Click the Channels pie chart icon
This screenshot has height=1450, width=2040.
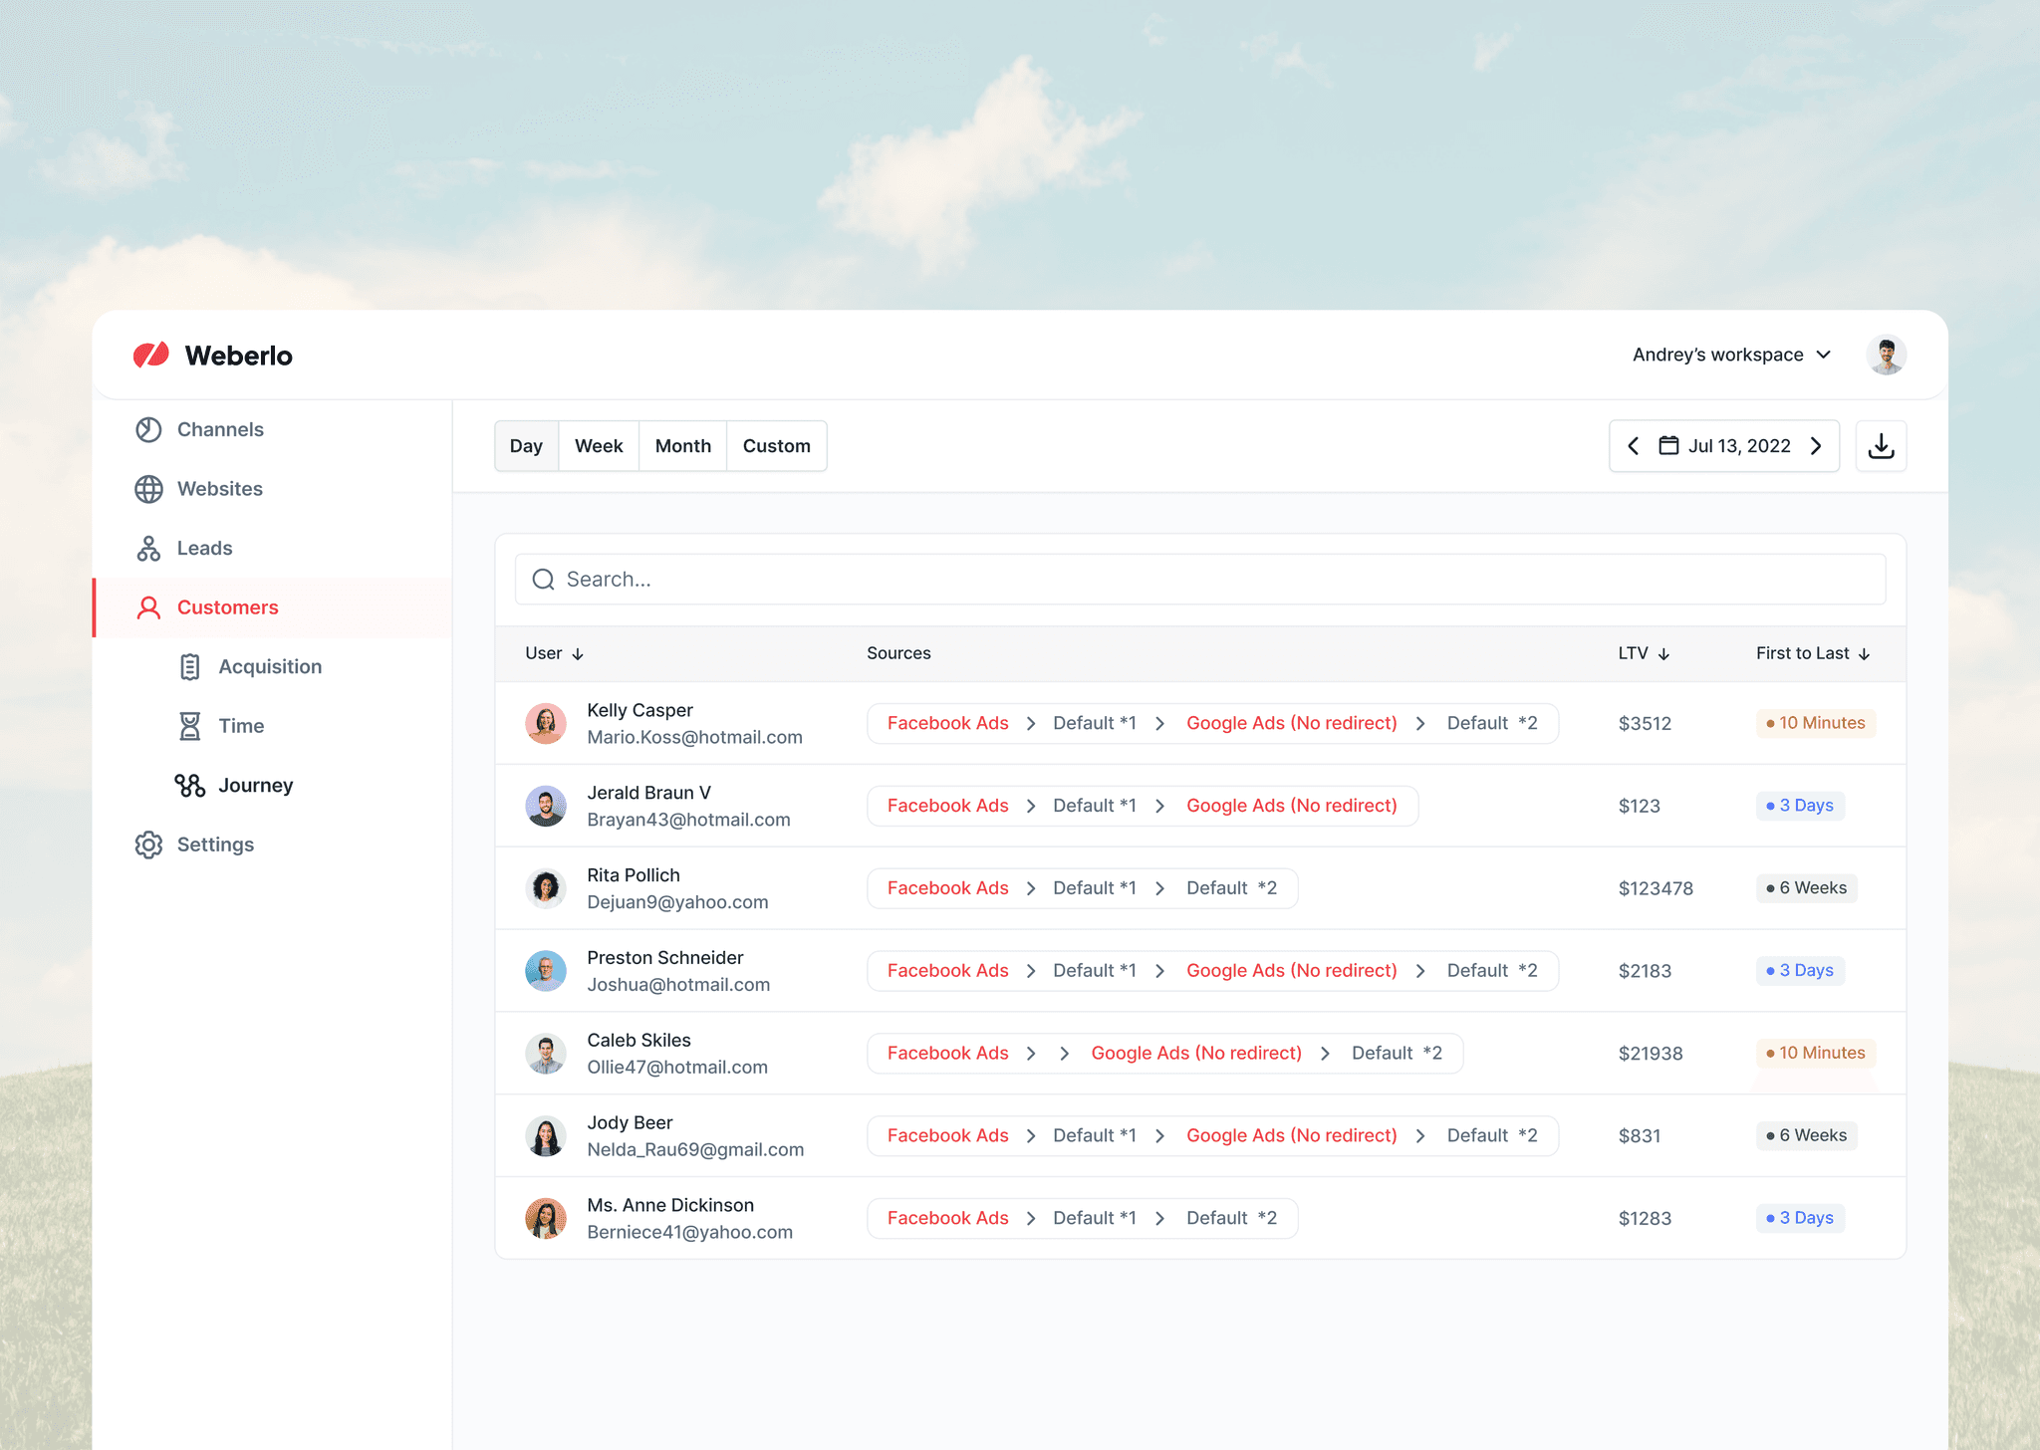coord(148,429)
